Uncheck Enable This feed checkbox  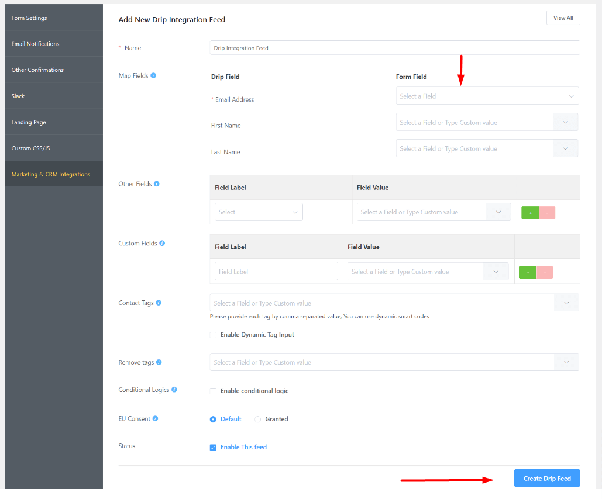tap(213, 448)
